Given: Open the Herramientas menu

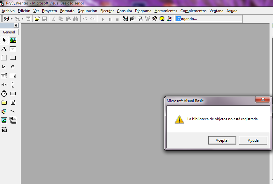Looking at the screenshot, I should (166, 11).
